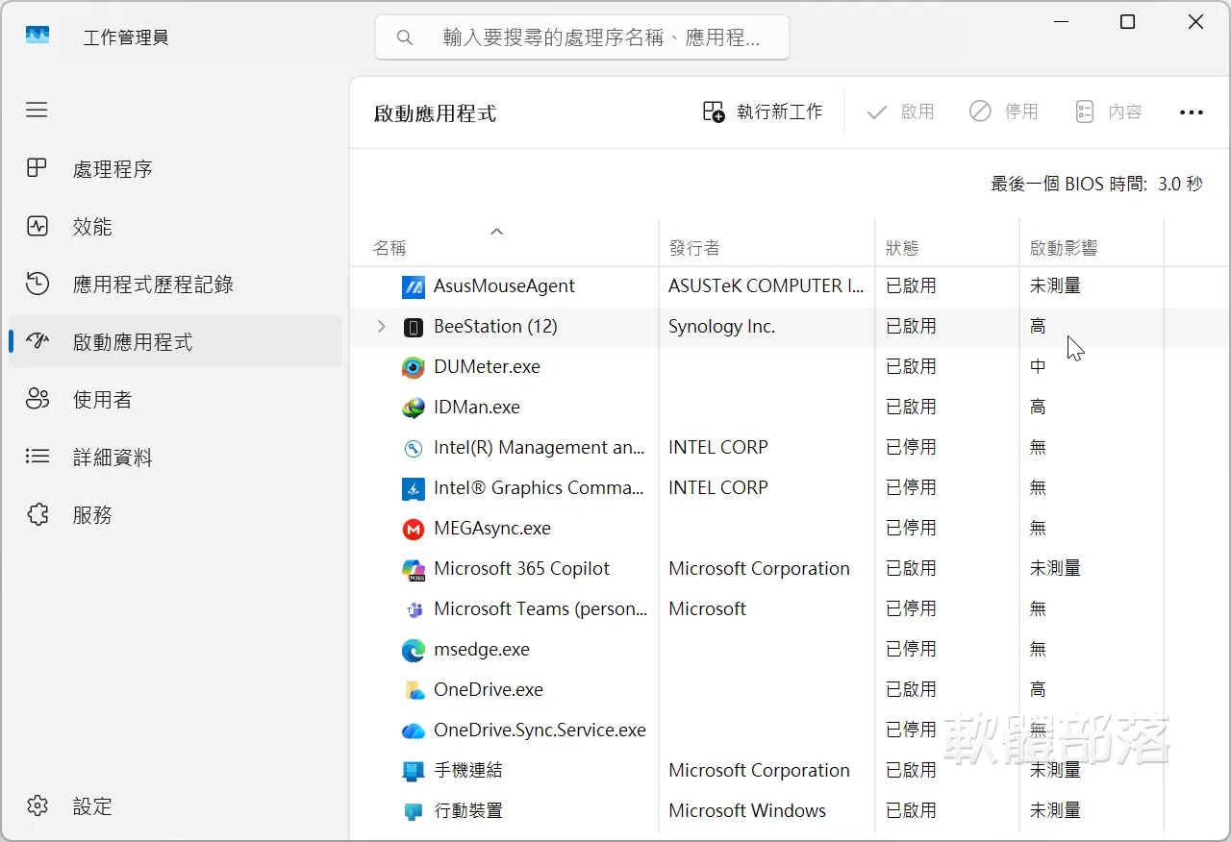
Task: Click the Intel Graphics Command icon
Action: 413,488
